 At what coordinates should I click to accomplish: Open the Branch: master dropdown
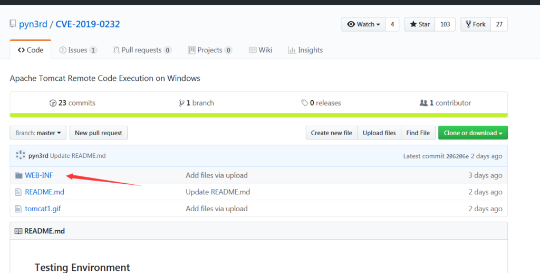[x=38, y=133]
